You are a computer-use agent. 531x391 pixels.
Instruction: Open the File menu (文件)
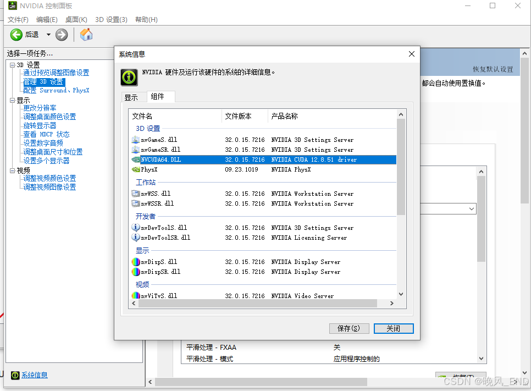[18, 20]
